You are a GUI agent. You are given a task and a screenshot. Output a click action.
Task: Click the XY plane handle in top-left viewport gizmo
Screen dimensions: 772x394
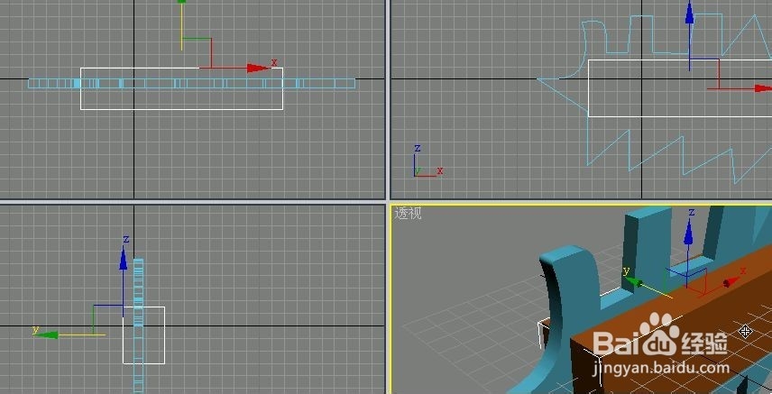pyautogui.click(x=197, y=52)
